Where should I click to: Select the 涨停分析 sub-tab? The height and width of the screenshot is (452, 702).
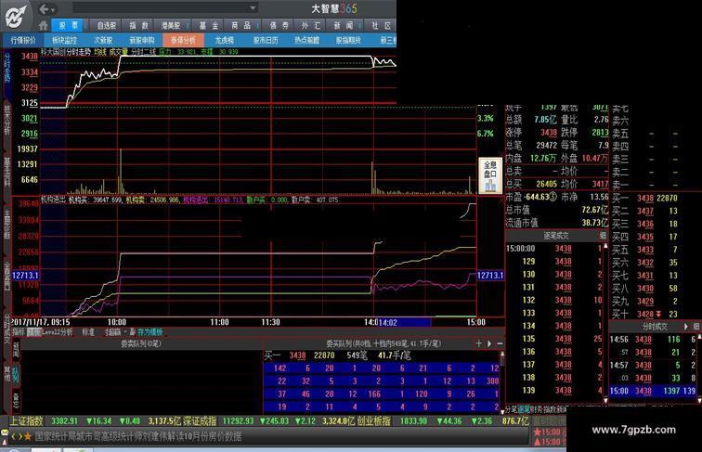pyautogui.click(x=183, y=40)
